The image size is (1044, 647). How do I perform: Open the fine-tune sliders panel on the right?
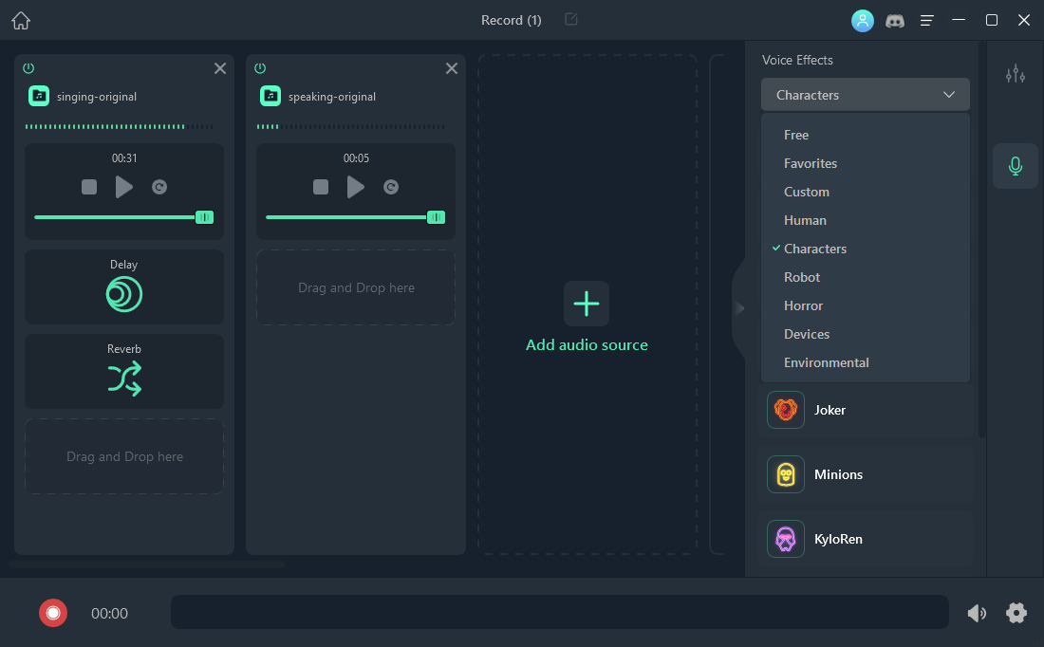1015,73
